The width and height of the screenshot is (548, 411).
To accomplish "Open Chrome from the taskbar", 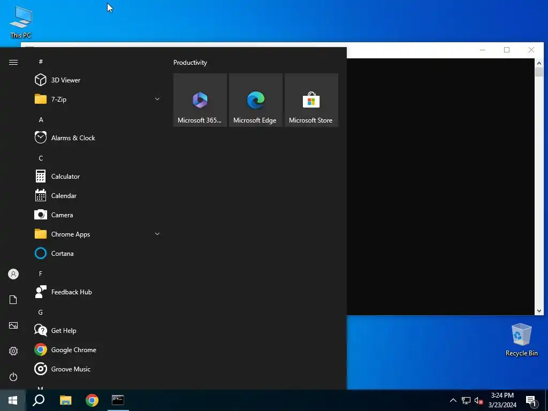I will 92,400.
